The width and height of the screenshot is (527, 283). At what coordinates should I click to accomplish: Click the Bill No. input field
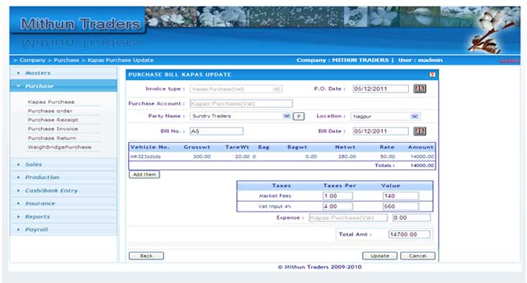pos(217,131)
